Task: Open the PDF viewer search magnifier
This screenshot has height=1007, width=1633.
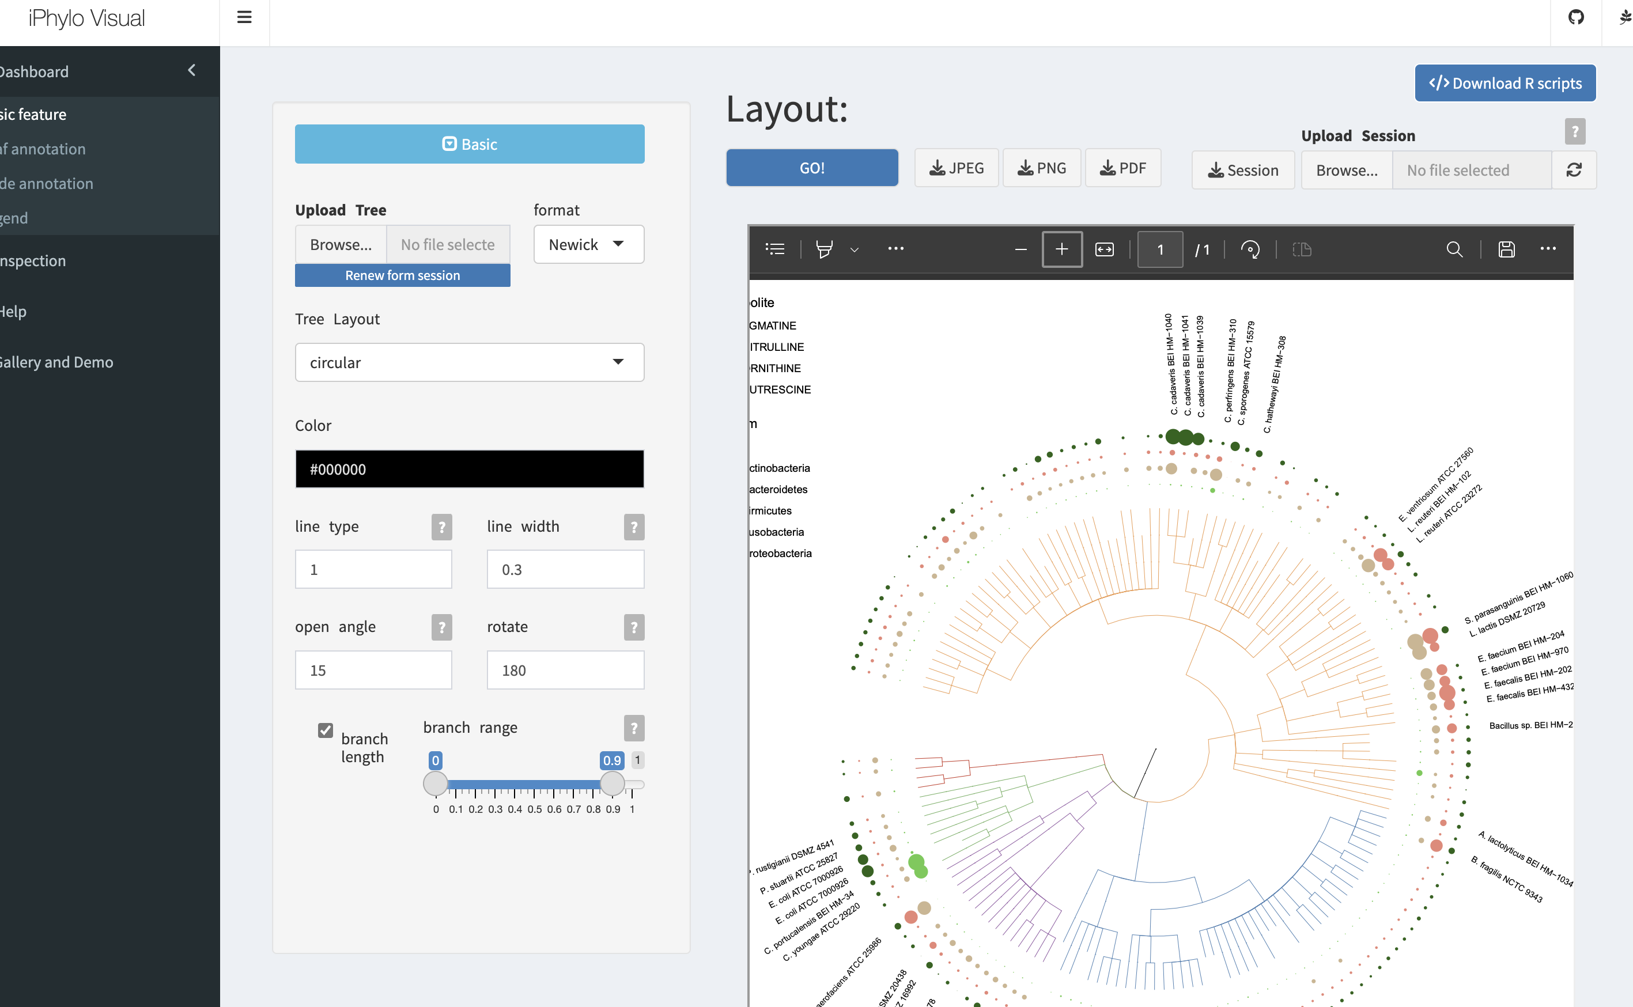Action: click(1454, 249)
